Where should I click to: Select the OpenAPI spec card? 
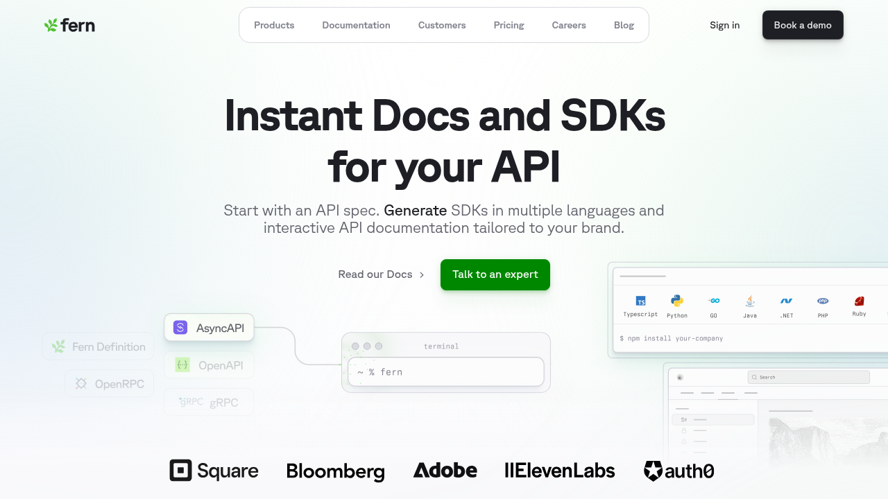point(209,365)
